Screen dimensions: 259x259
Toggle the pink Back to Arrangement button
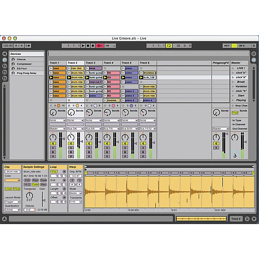tap(100, 46)
